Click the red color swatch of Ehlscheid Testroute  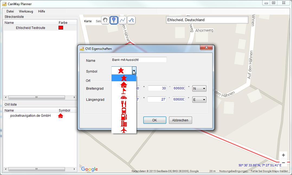coord(61,28)
